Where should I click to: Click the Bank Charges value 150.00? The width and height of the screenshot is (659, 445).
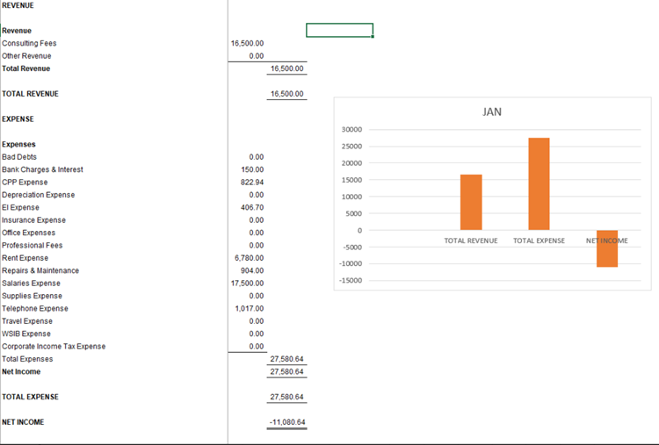coord(252,169)
